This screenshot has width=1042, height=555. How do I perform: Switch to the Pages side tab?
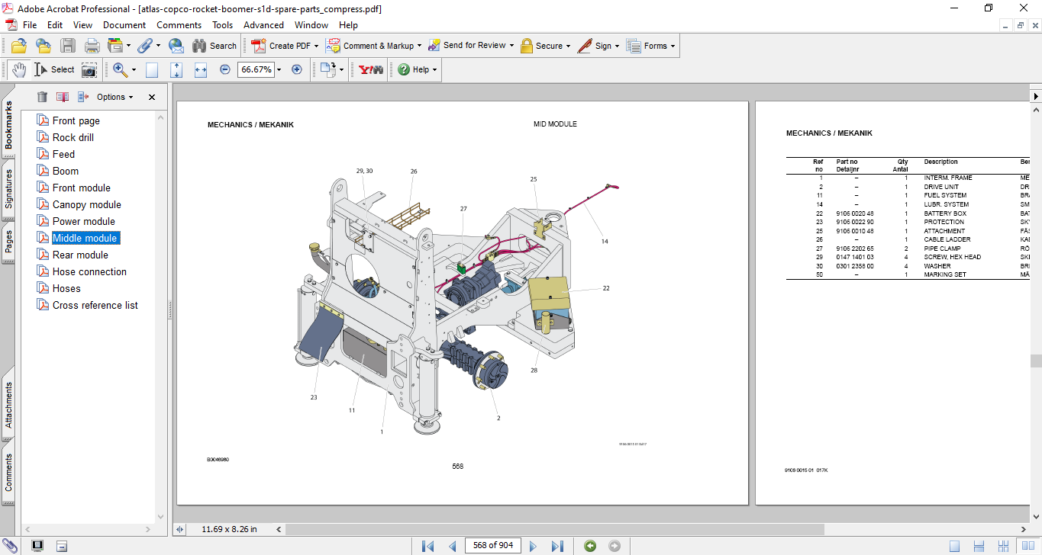(x=8, y=241)
